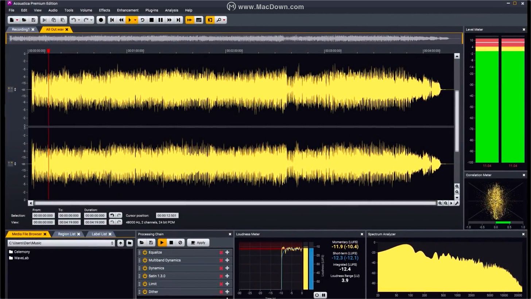Open the File menu

tap(11, 10)
